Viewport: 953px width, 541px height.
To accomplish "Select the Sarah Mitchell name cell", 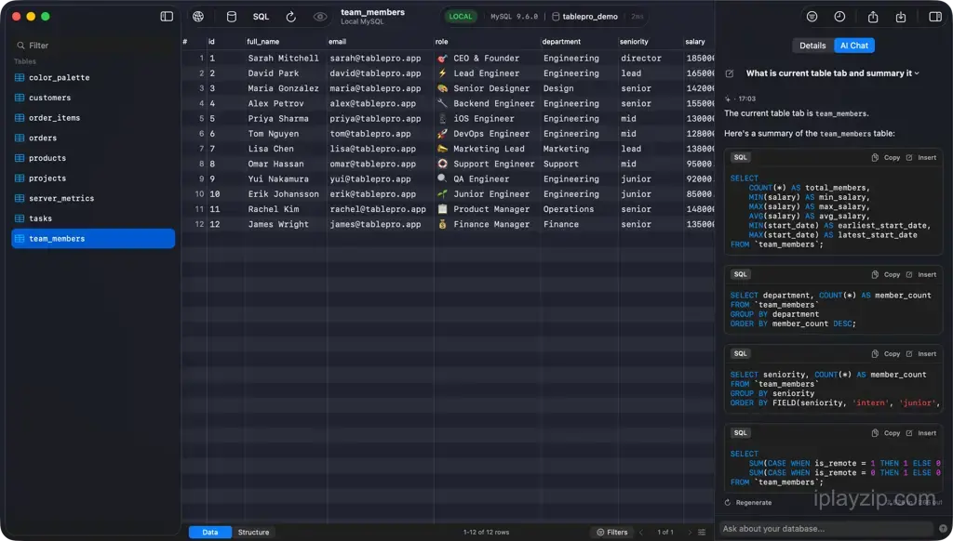I will (x=285, y=59).
